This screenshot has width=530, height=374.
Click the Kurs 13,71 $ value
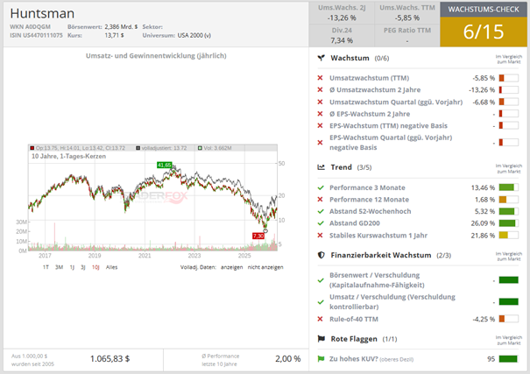(114, 35)
